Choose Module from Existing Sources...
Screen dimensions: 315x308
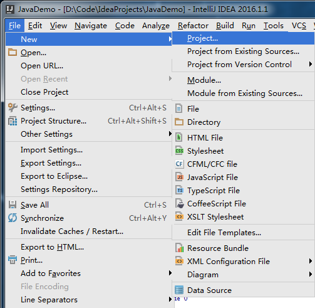[x=243, y=93]
